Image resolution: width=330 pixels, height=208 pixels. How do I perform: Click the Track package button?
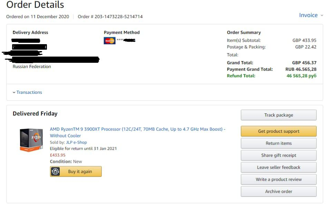(279, 115)
